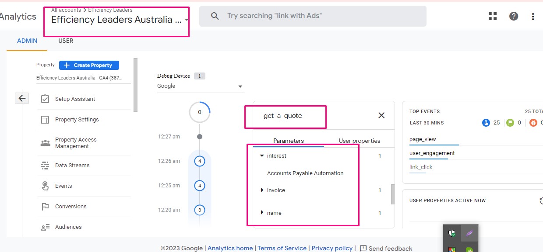
Task: Click the Conversions flag icon
Action: coord(45,206)
